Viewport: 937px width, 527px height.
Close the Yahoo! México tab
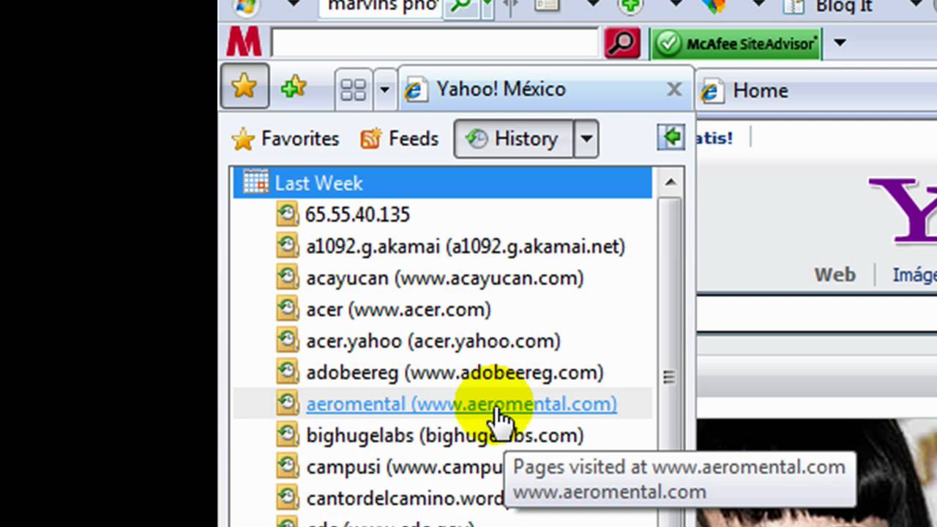pos(674,89)
